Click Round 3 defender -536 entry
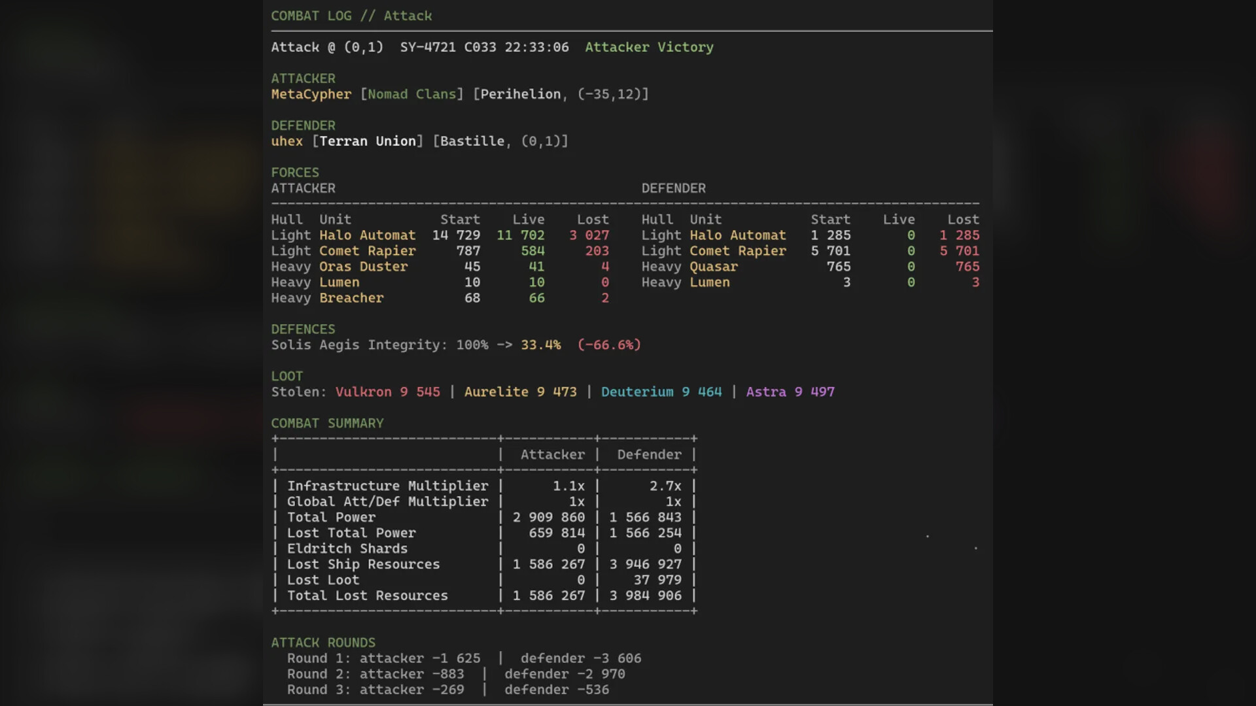Screen dimensions: 1256x706 click(557, 690)
